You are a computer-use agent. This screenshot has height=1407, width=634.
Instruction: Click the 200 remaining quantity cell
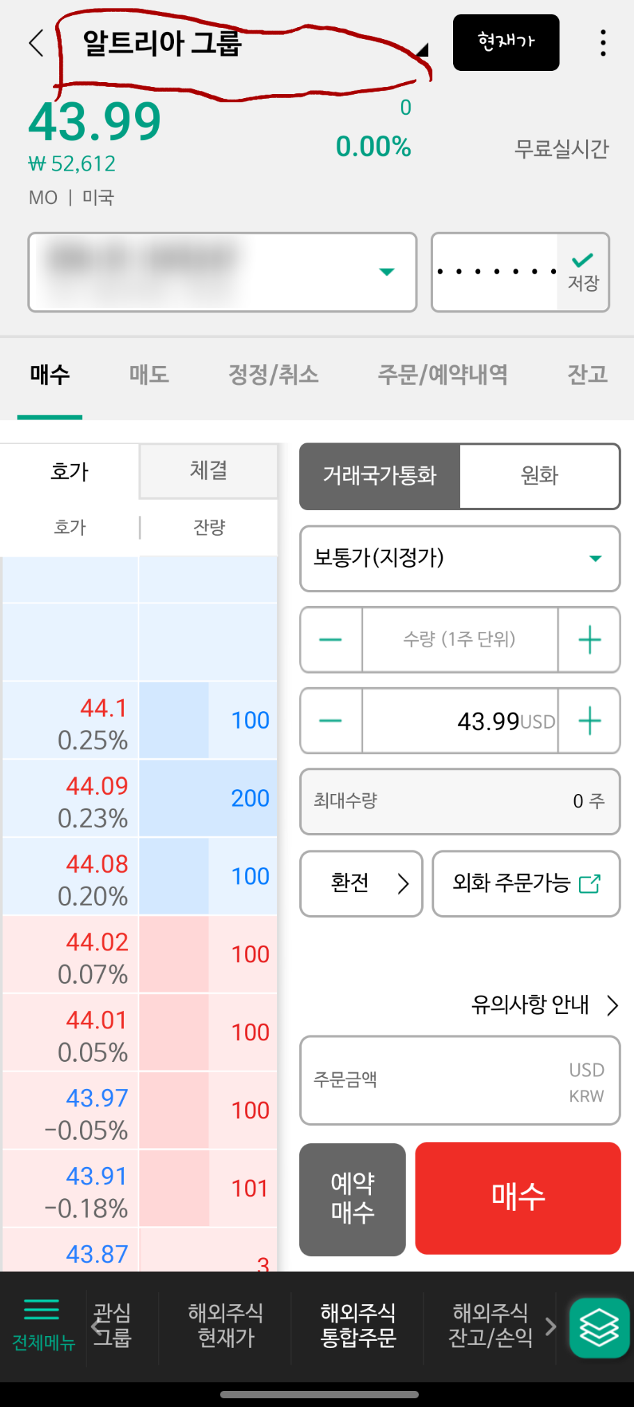pyautogui.click(x=208, y=799)
